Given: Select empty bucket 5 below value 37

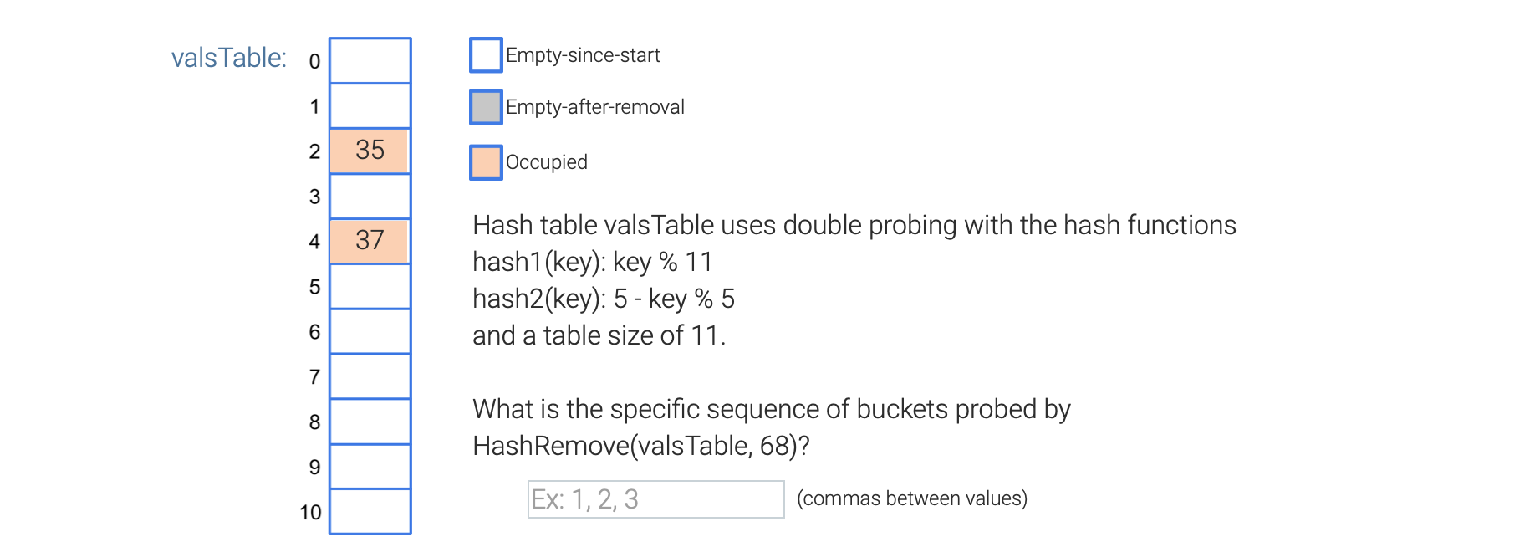Looking at the screenshot, I should tap(370, 286).
